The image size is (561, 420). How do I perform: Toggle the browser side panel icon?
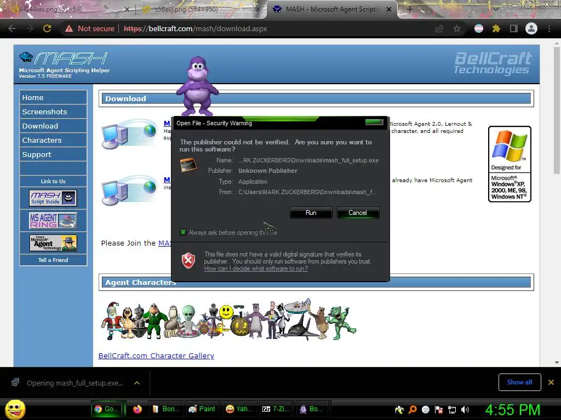point(514,28)
